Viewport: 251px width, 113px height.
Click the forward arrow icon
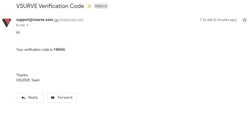[53, 98]
